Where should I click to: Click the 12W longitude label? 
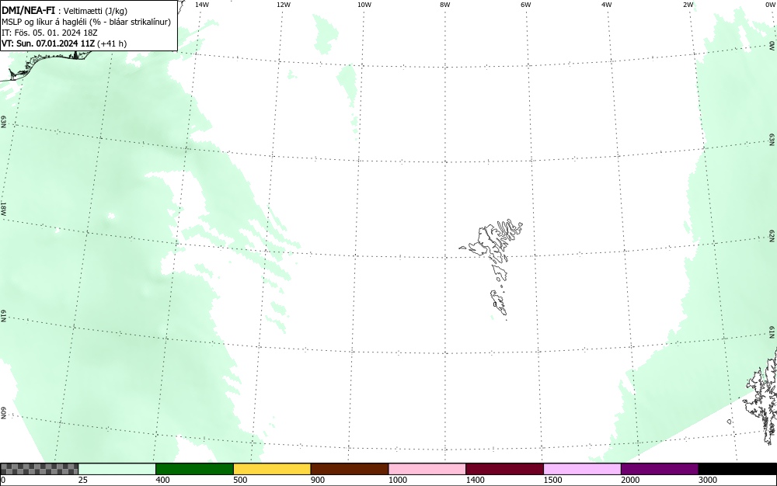[x=284, y=5]
